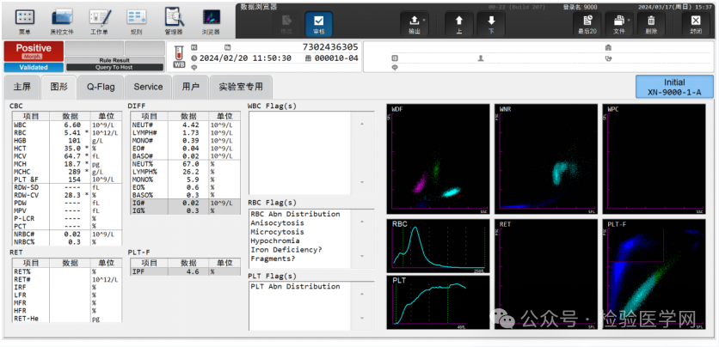Click the 规则 rules icon
This screenshot has height=347, width=719.
[136, 20]
